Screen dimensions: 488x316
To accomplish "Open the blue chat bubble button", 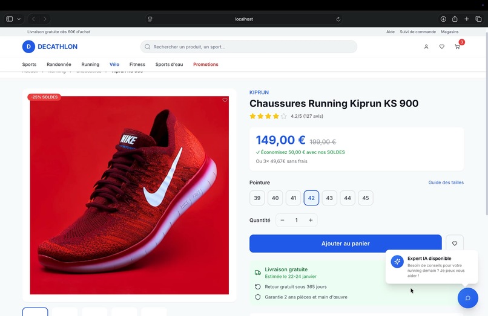I will 468,298.
